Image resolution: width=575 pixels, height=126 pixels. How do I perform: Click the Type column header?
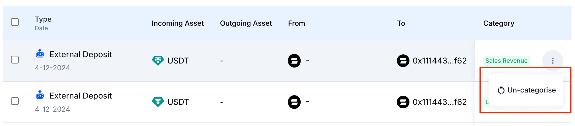click(43, 19)
